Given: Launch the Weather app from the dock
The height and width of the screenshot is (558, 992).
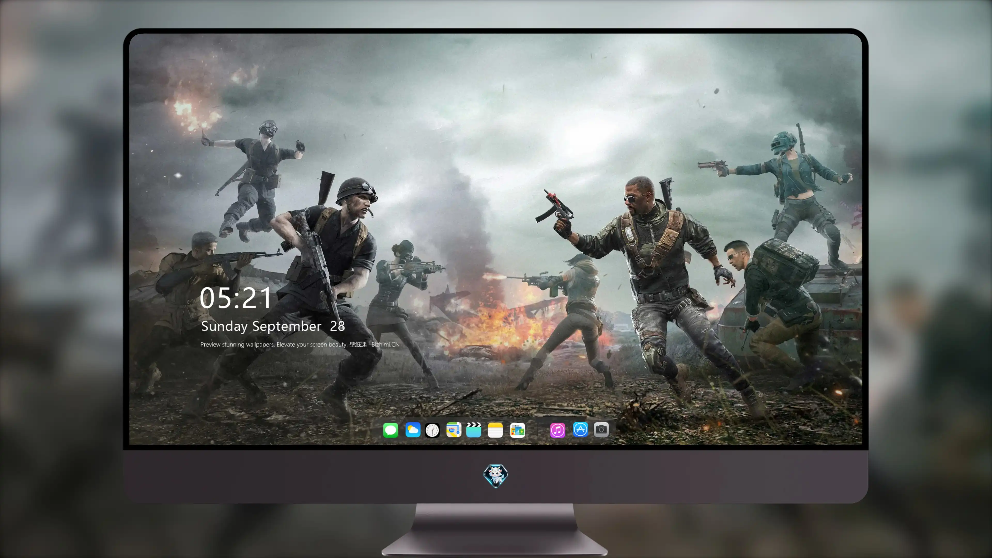Looking at the screenshot, I should pos(413,430).
